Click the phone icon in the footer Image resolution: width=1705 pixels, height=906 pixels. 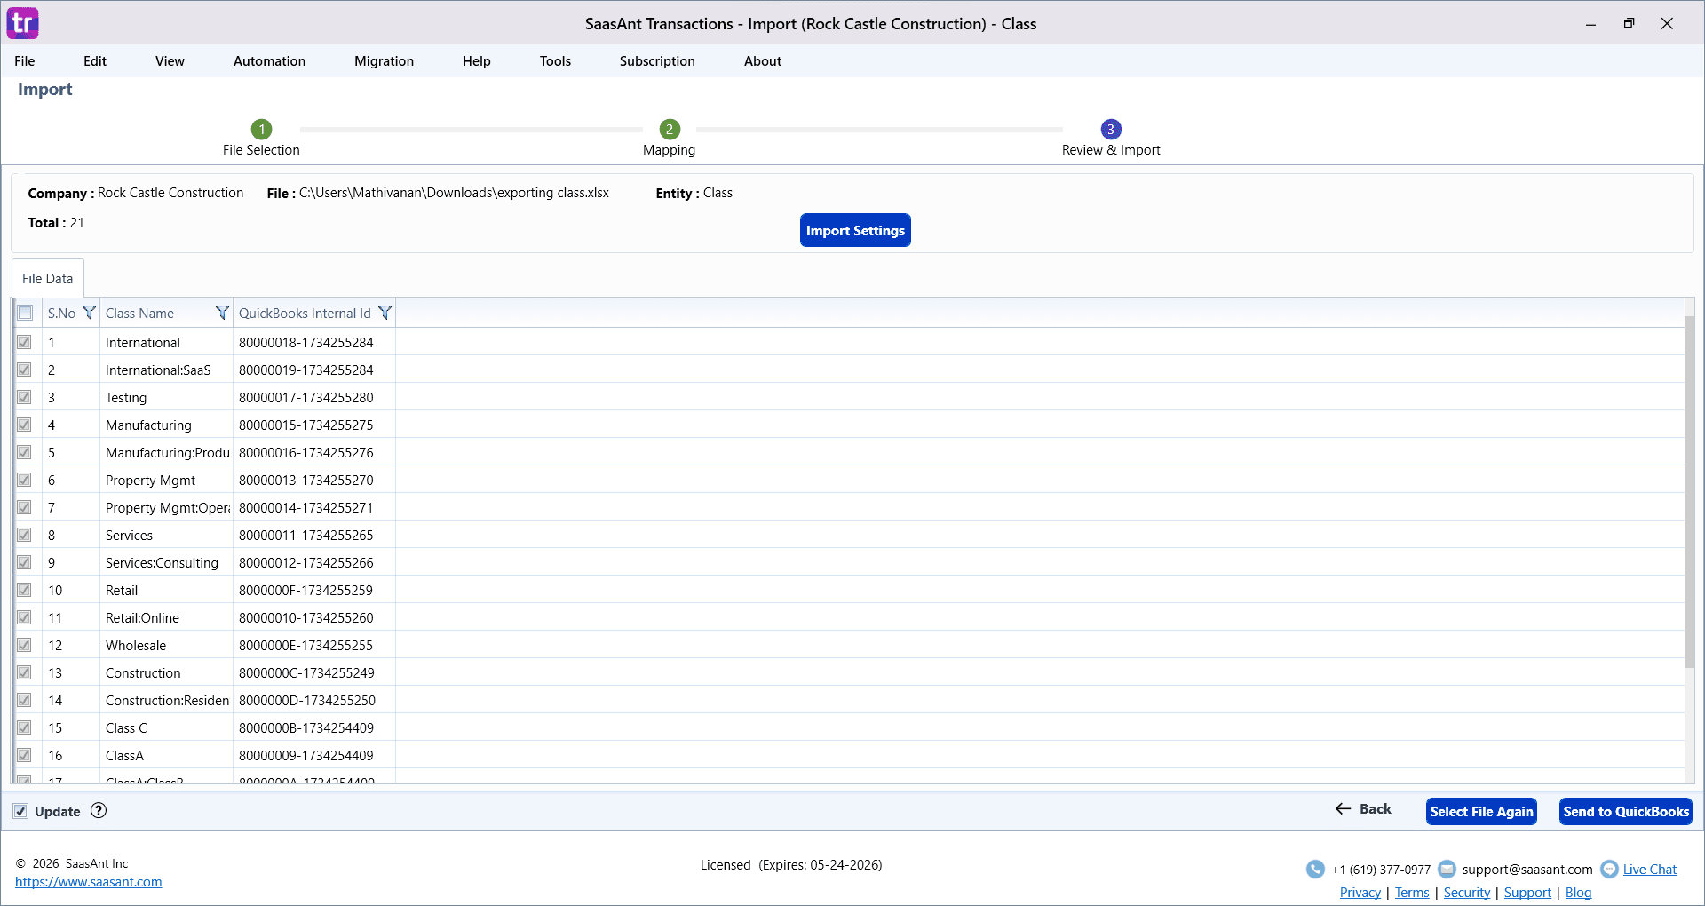pyautogui.click(x=1315, y=869)
